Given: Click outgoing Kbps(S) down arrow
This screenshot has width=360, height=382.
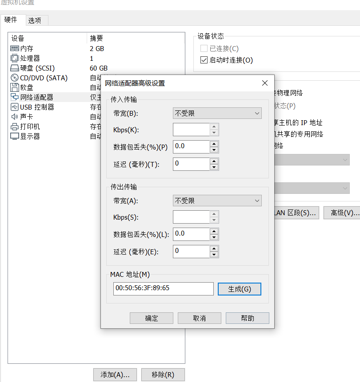Looking at the screenshot, I should click(214, 220).
